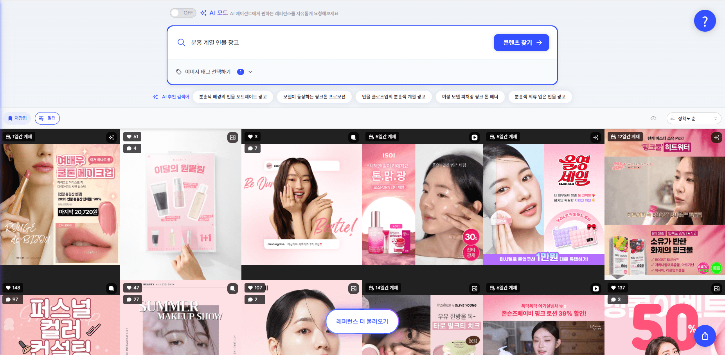
Task: Open the 저장됨 tab
Action: click(17, 118)
